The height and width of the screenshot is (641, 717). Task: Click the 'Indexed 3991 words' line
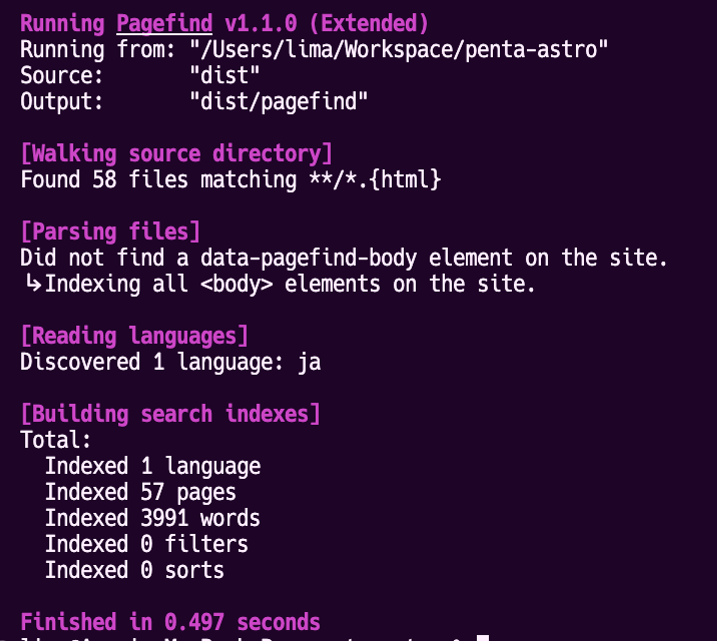pos(153,518)
